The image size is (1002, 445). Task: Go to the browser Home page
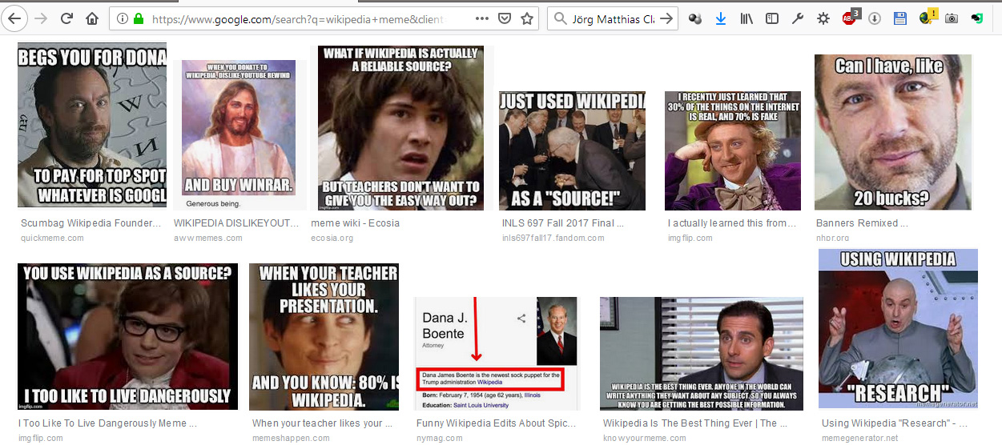(92, 18)
